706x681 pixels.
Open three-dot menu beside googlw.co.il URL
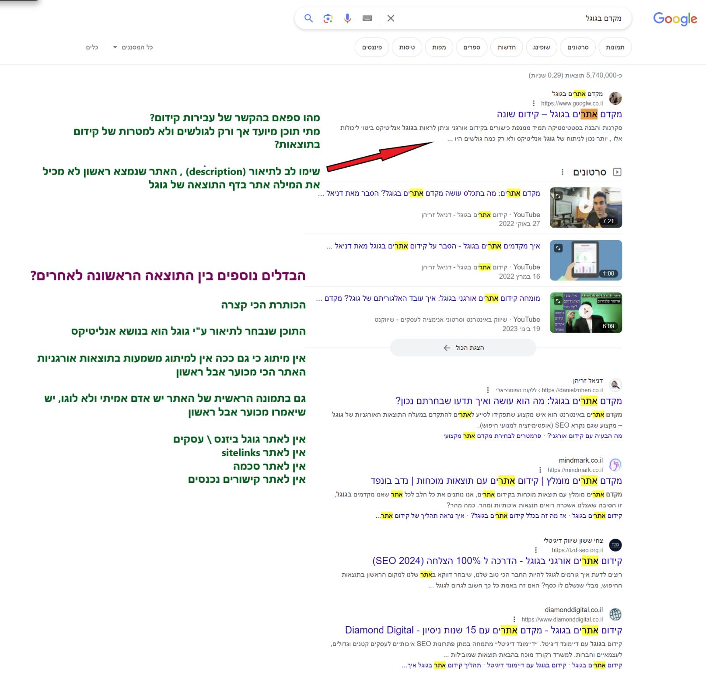click(x=534, y=104)
